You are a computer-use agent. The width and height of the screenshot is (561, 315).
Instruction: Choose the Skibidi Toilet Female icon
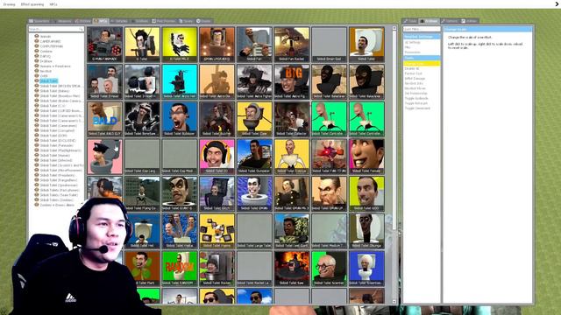[x=366, y=157]
